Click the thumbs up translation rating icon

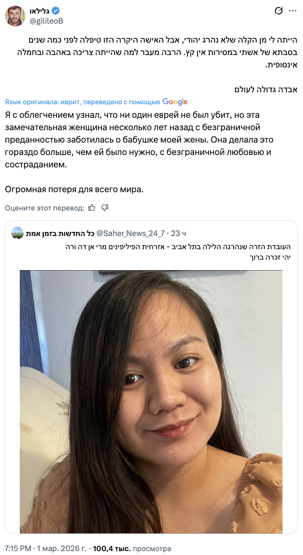pos(92,208)
